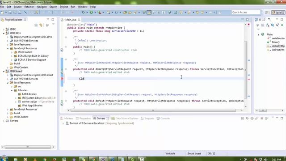Expand the Tomcat v7.0 Server entry
This screenshot has width=286, height=161.
pos(63,123)
